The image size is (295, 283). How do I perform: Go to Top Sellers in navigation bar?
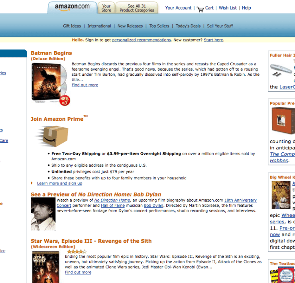tap(159, 26)
